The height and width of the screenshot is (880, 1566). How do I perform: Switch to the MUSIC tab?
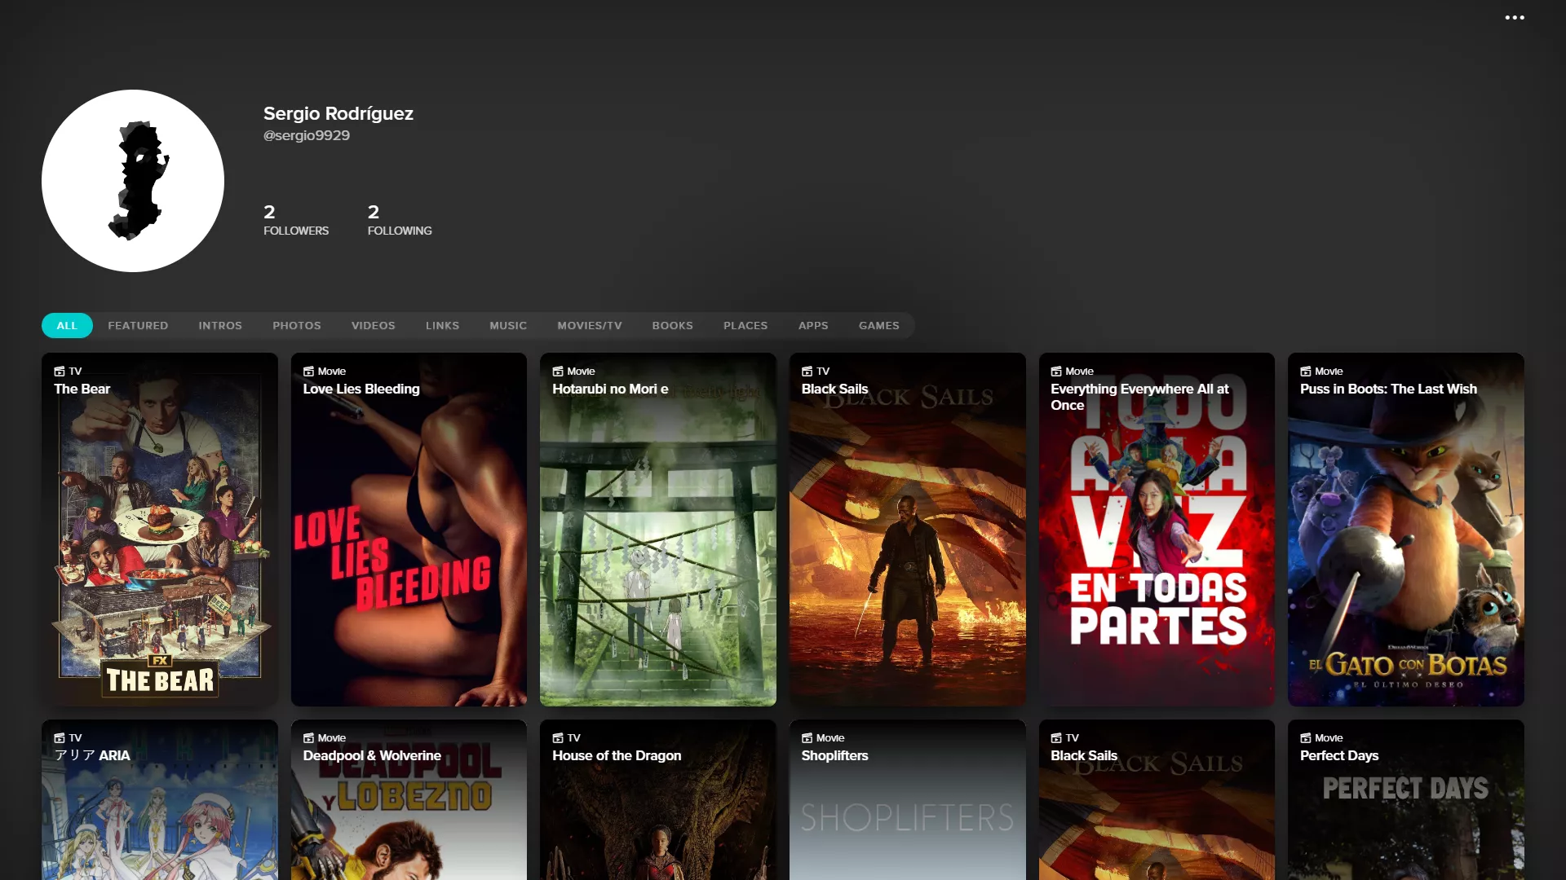click(507, 325)
